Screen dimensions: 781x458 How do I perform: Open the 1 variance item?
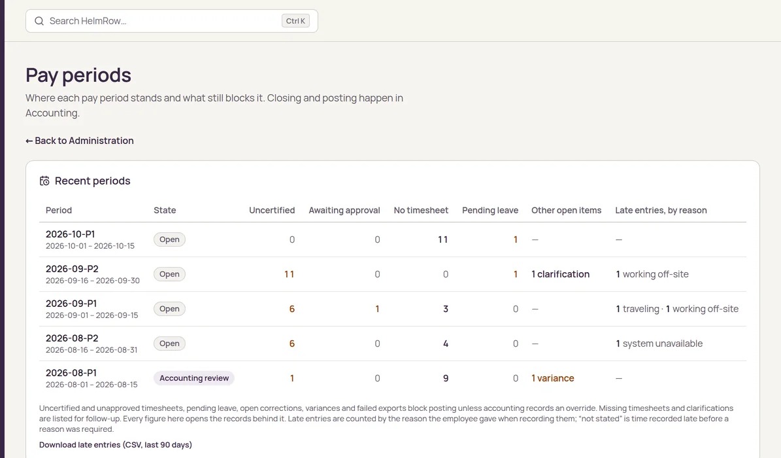pos(553,378)
